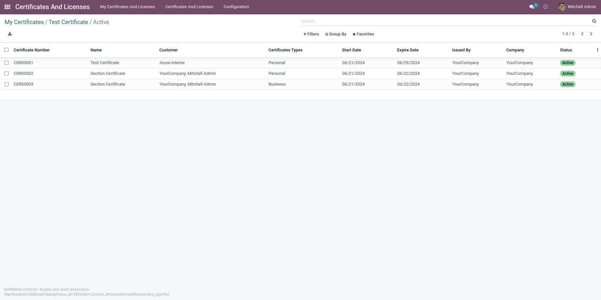Screen dimensions: 601x300
Task: Click the 1-3 / 3 pager counter
Action: point(568,34)
